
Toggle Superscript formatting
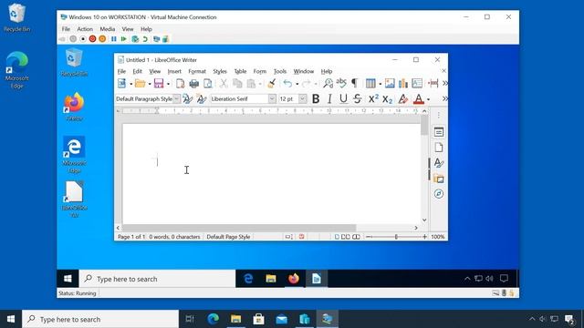(373, 99)
